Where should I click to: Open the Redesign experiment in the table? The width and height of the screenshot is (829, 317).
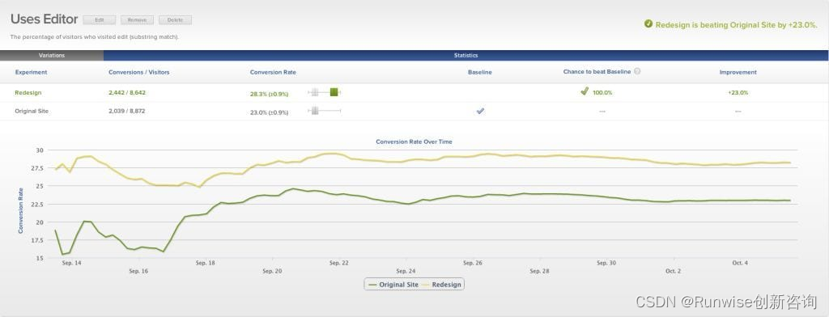click(x=28, y=92)
